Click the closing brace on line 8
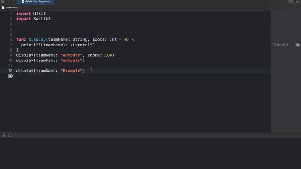301x169 pixels. pos(17,50)
